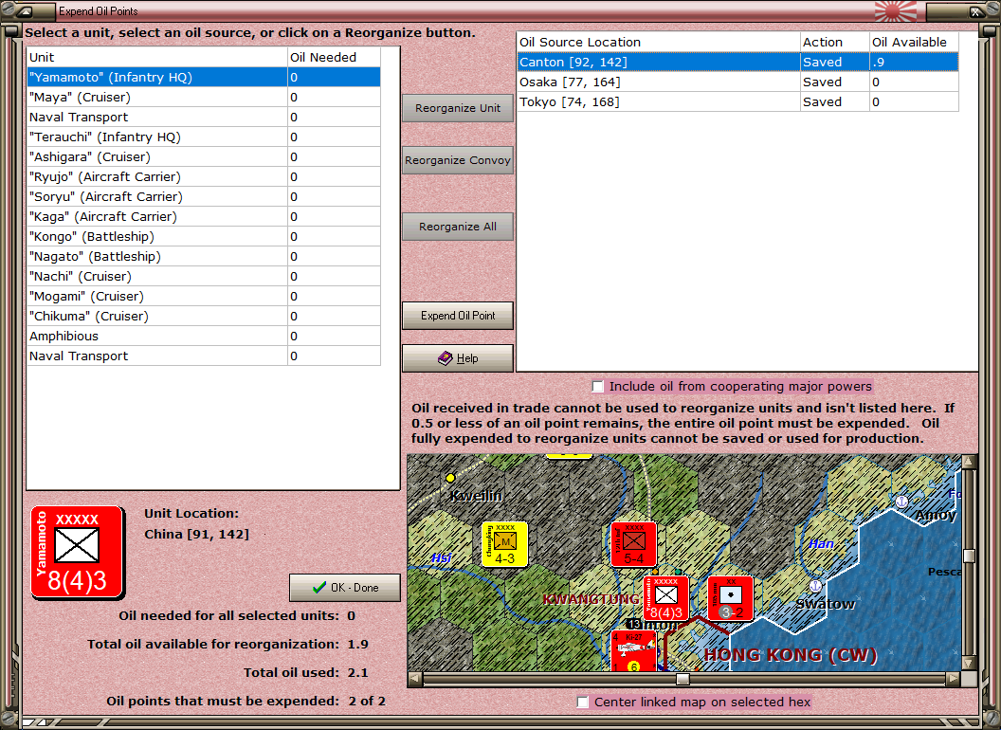
Task: Select the "Nachi" (Cruiser) row
Action: pos(204,276)
